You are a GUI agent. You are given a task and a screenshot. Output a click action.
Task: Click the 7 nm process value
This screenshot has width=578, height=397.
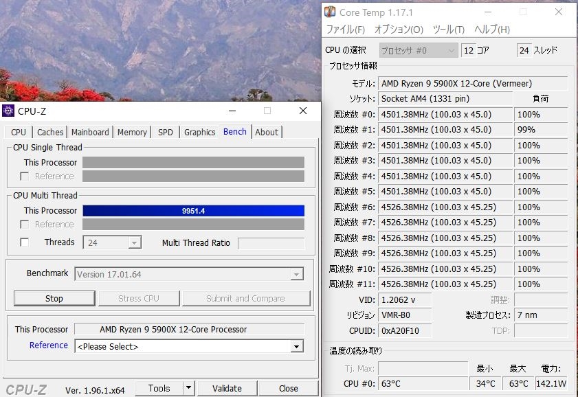click(541, 315)
